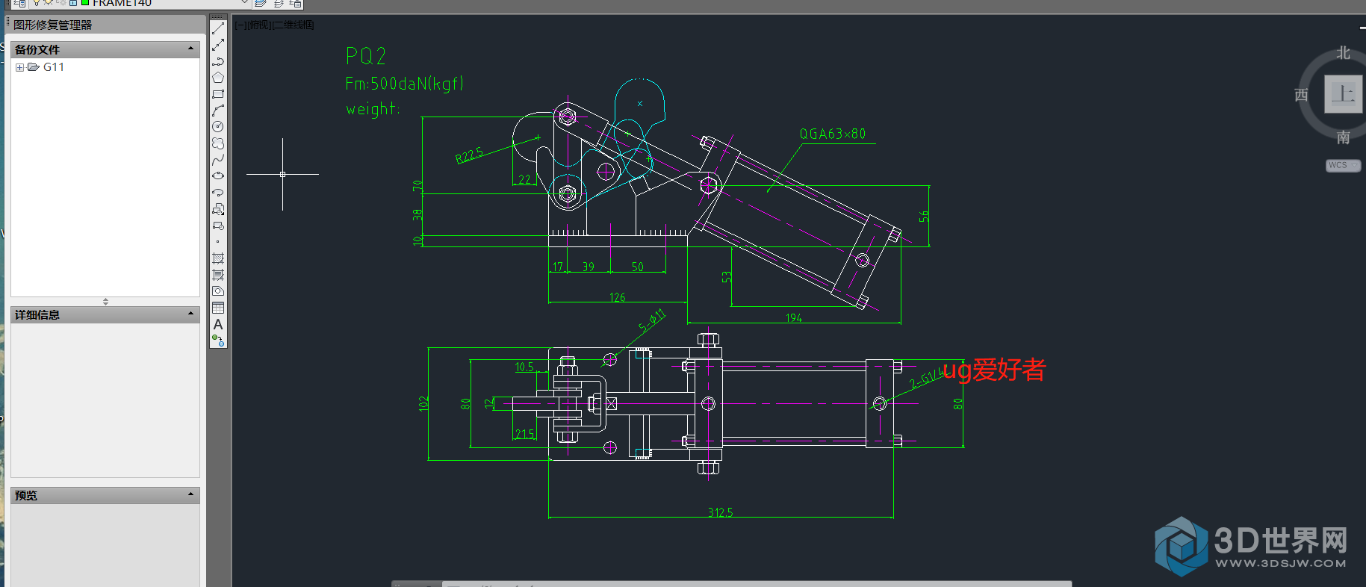The height and width of the screenshot is (587, 1366).
Task: Collapse the 详细信息 section
Action: pyautogui.click(x=191, y=314)
